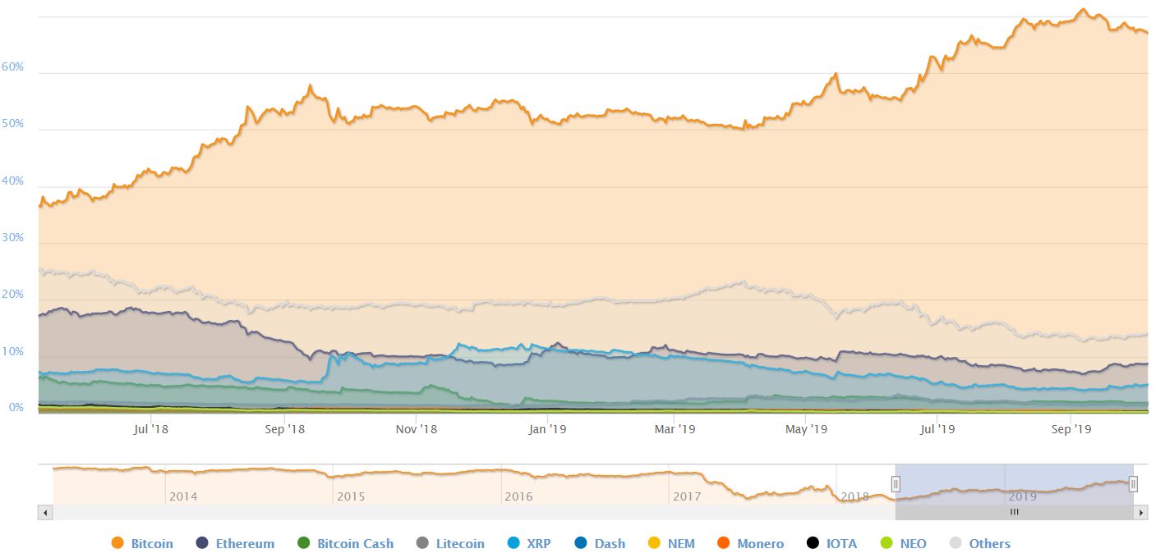Toggle the Others series in the legend
This screenshot has height=558, width=1165.
pos(979,543)
